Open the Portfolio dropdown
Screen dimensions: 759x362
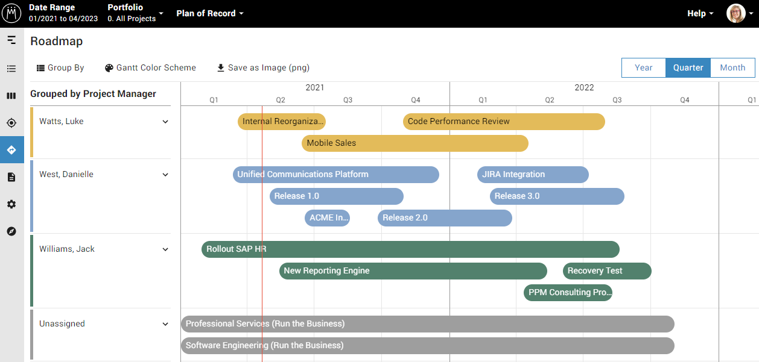point(135,13)
